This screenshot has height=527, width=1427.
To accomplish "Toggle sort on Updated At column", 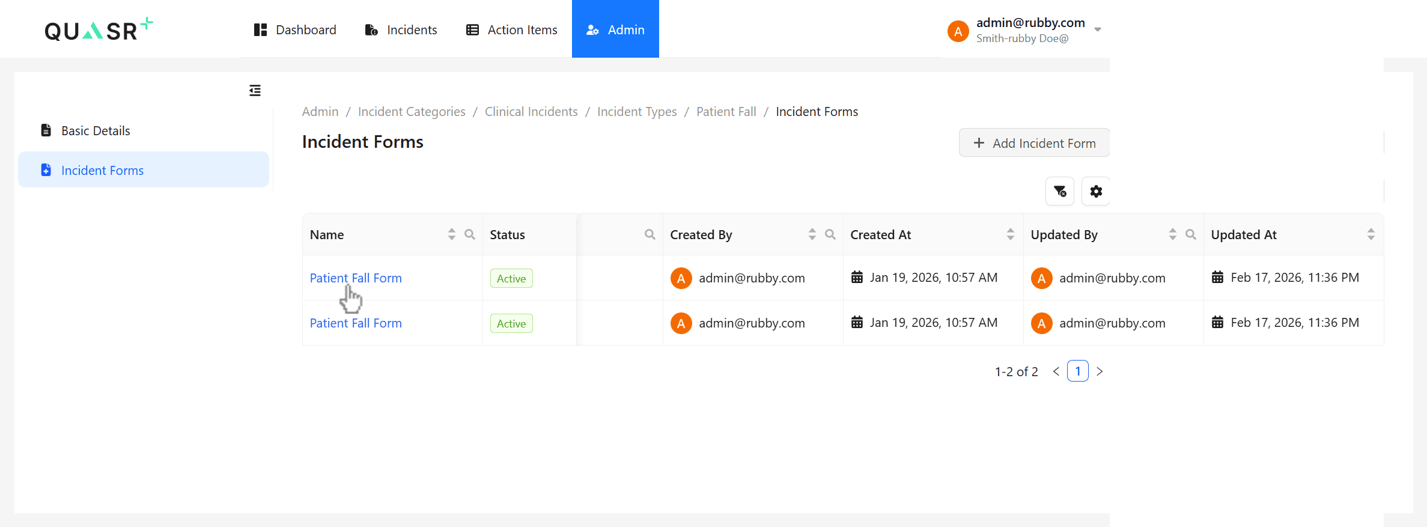I will (1371, 234).
